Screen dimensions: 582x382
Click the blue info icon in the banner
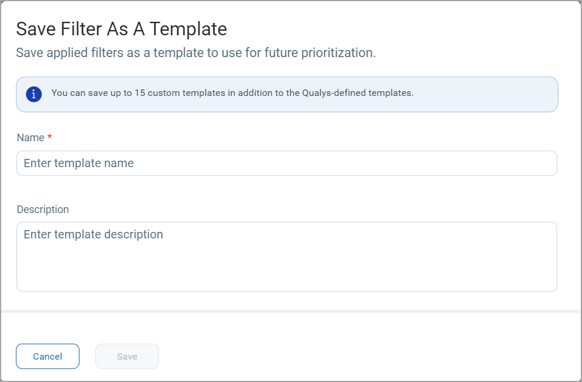point(34,94)
